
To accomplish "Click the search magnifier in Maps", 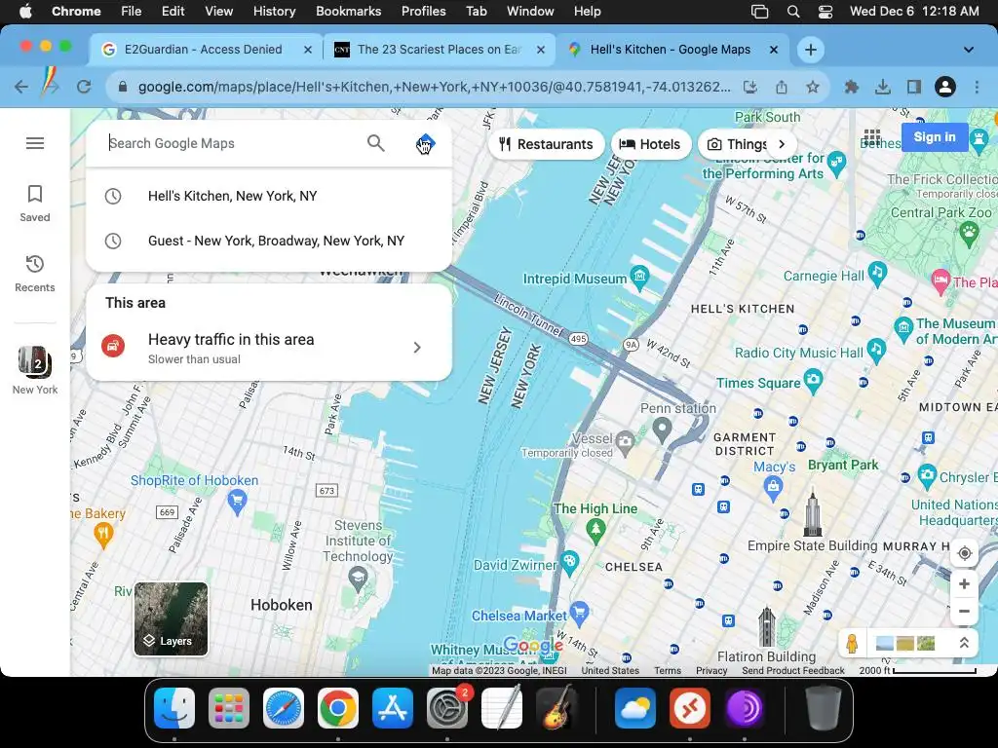I will (x=376, y=143).
